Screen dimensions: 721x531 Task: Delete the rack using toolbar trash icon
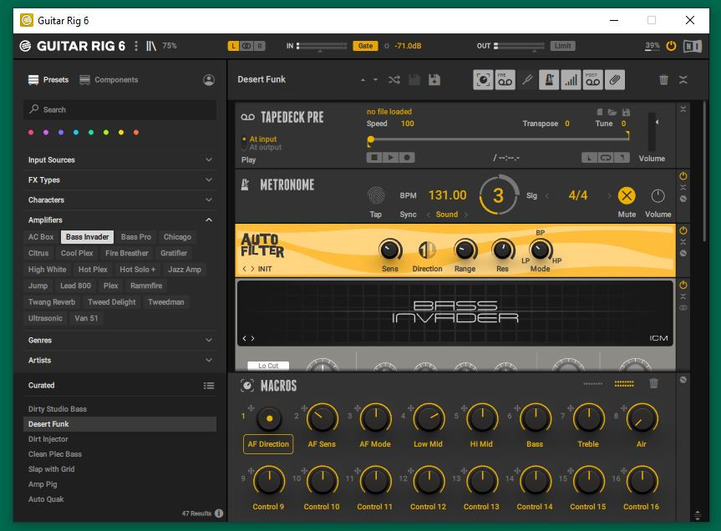pos(663,80)
